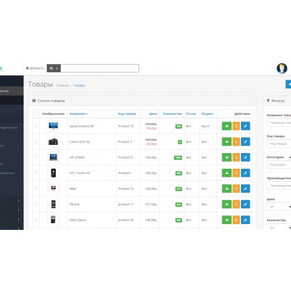Open orange info button for iPod Classic

236,220
